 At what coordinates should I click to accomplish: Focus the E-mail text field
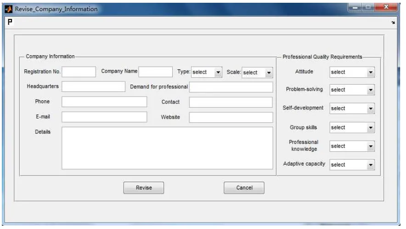[x=104, y=117]
